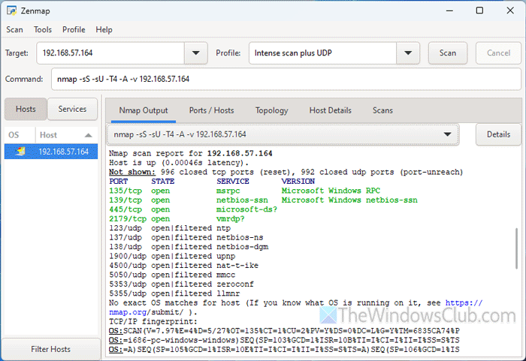
Task: Select host 192.168.57.164 in hosts list
Action: coord(51,152)
